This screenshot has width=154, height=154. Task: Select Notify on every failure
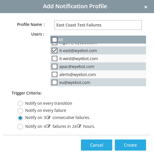[20, 111]
